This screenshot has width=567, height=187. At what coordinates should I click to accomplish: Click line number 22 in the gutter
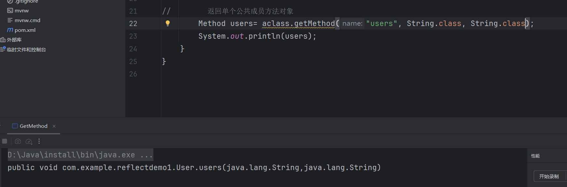133,23
